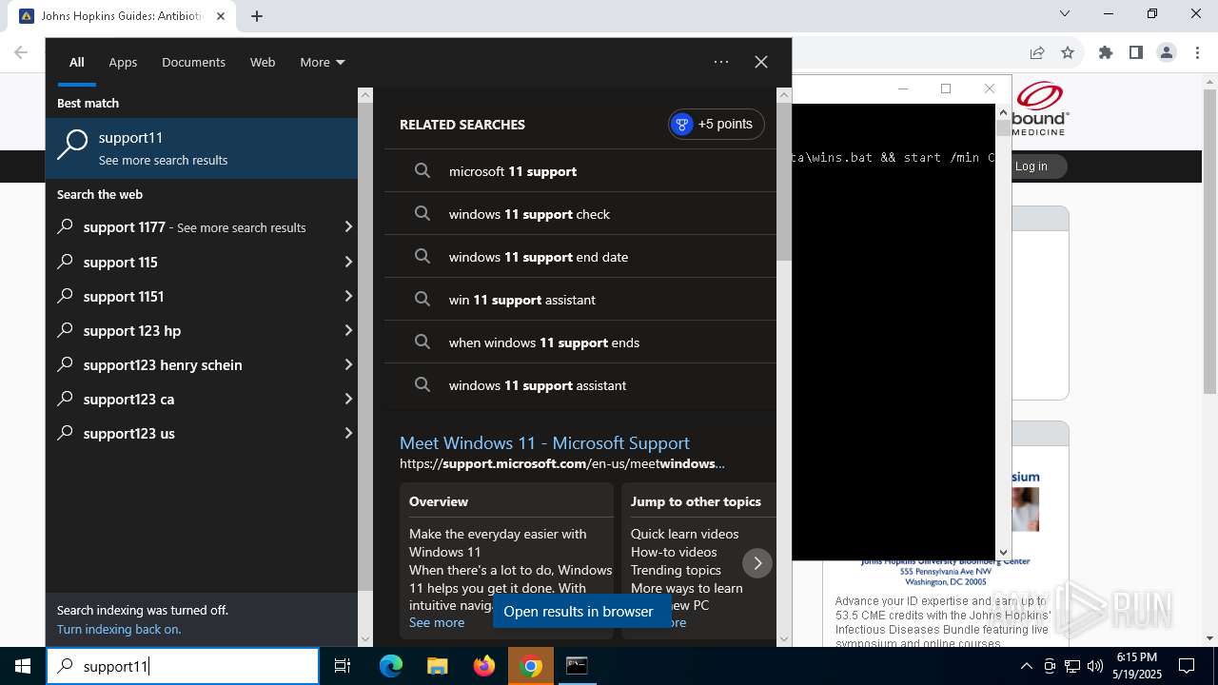The image size is (1218, 685).
Task: Search windows 11 support assistant query
Action: click(580, 385)
